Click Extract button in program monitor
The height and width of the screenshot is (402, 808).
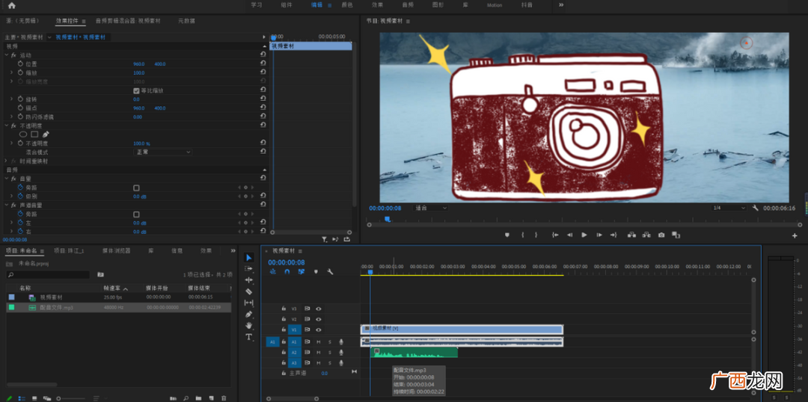click(x=646, y=235)
